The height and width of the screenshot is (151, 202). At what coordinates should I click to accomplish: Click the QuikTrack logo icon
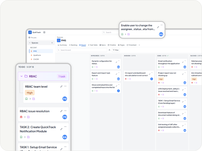coord(30,32)
